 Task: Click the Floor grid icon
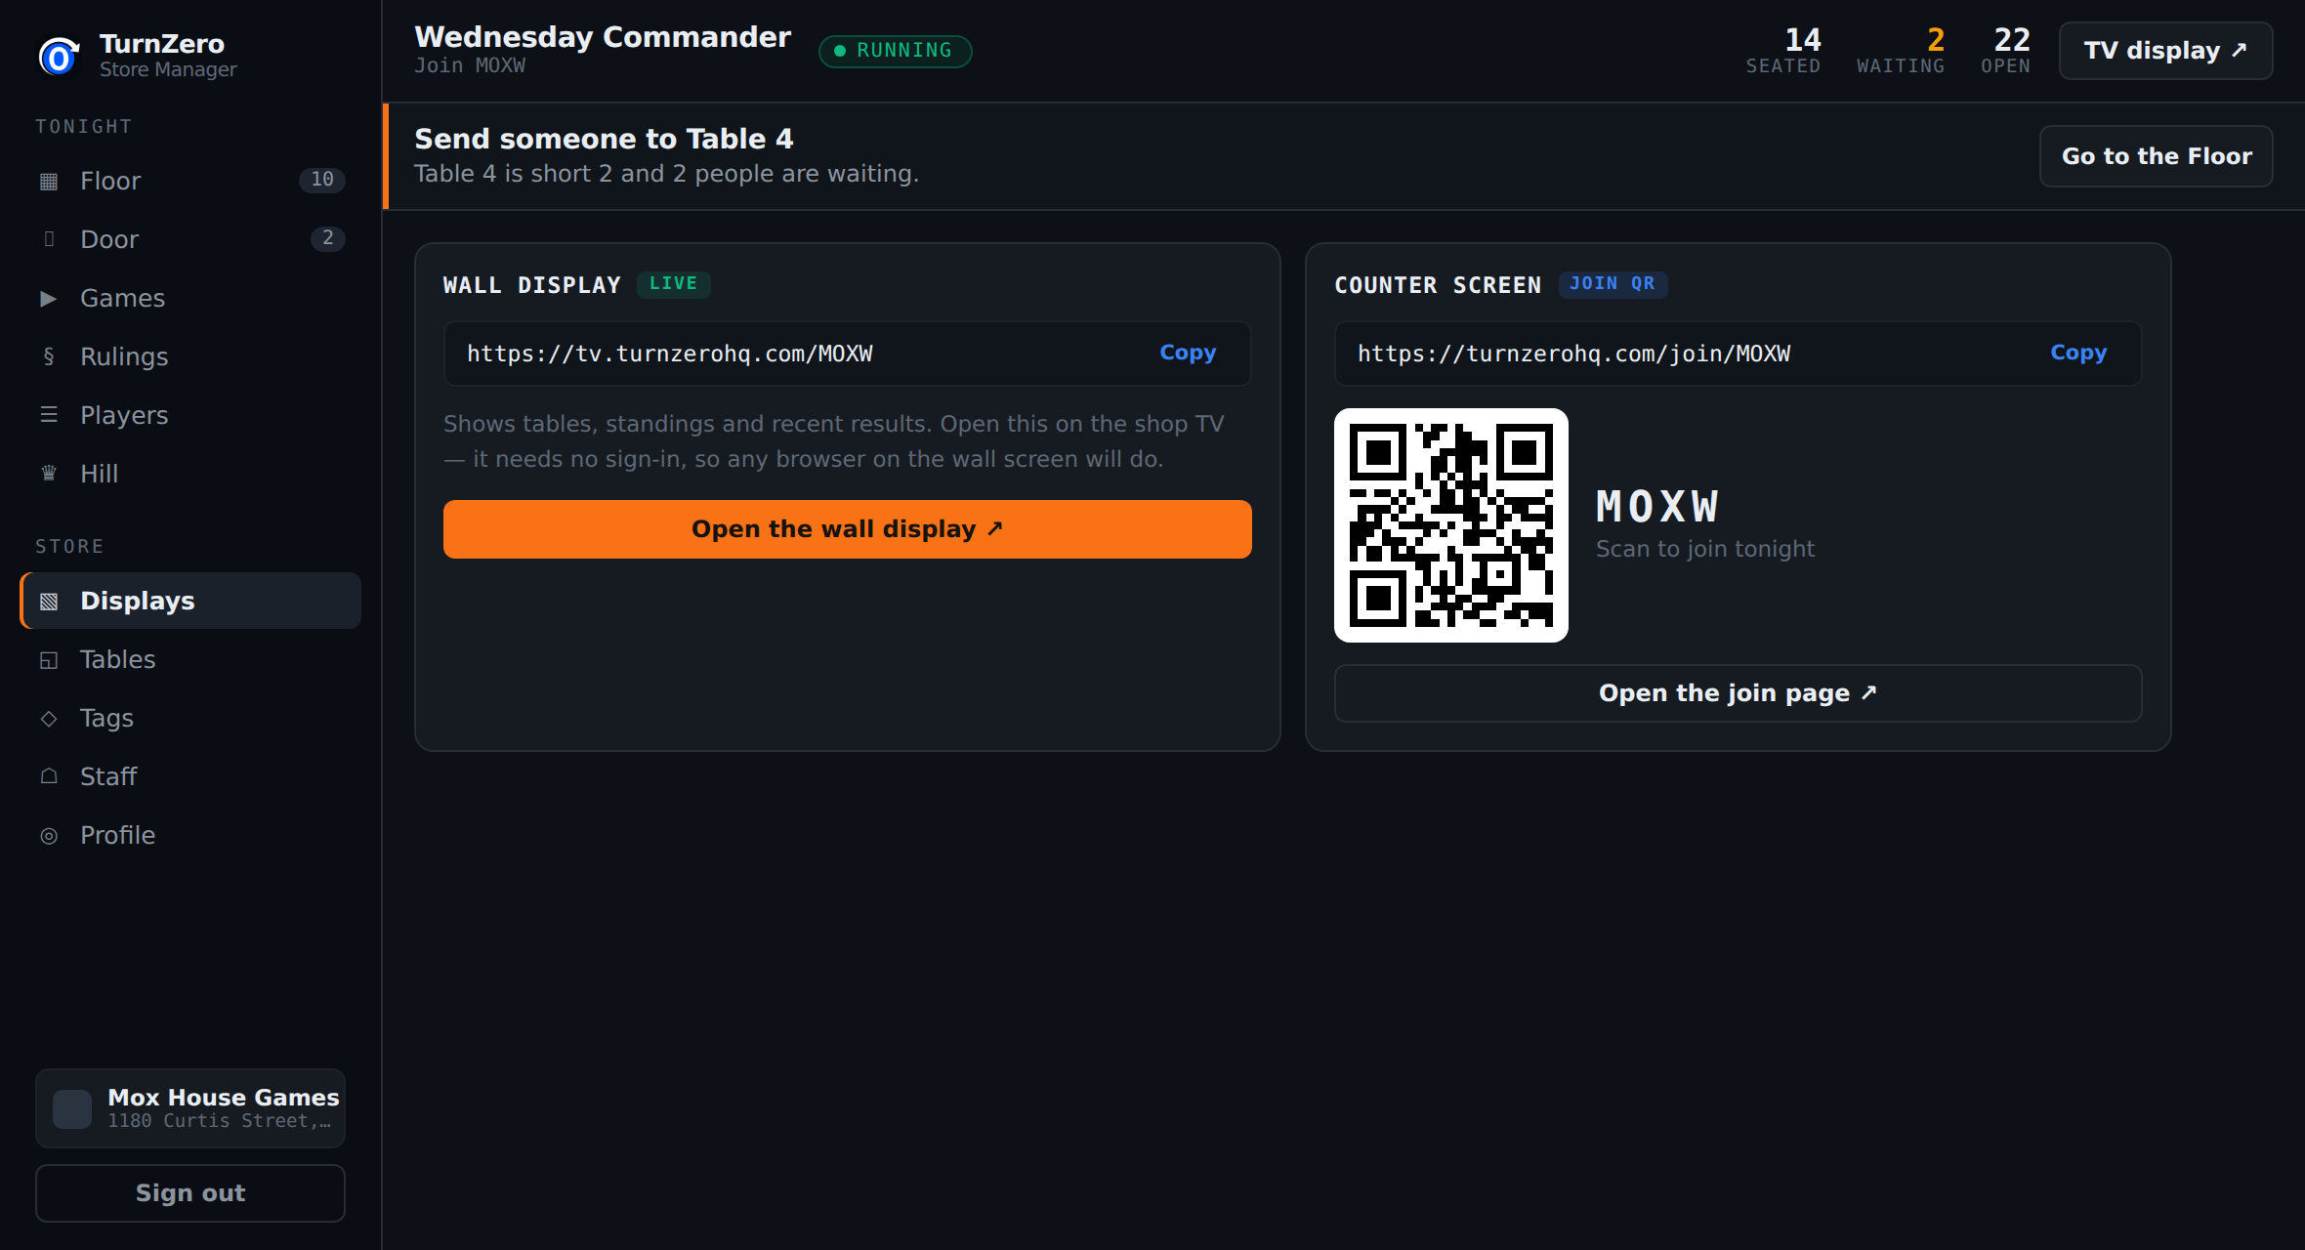coord(49,181)
